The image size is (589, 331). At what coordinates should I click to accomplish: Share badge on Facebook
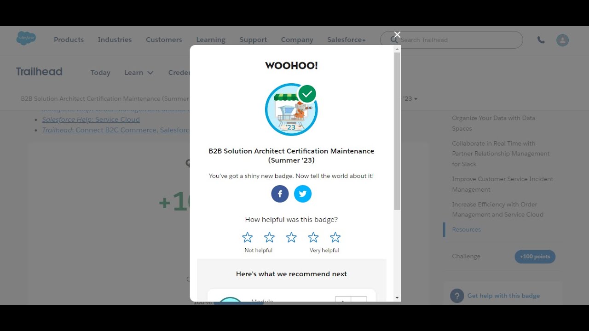[x=280, y=194]
